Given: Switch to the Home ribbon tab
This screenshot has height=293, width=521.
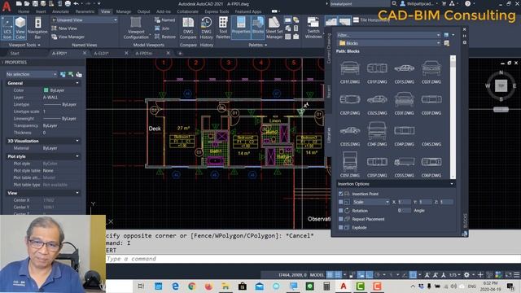Looking at the screenshot, I should 24,11.
